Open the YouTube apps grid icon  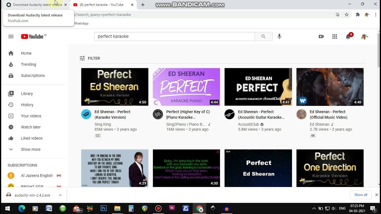[x=335, y=36]
